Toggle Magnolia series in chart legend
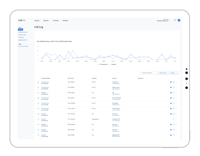The height and width of the screenshot is (156, 200). (113, 64)
